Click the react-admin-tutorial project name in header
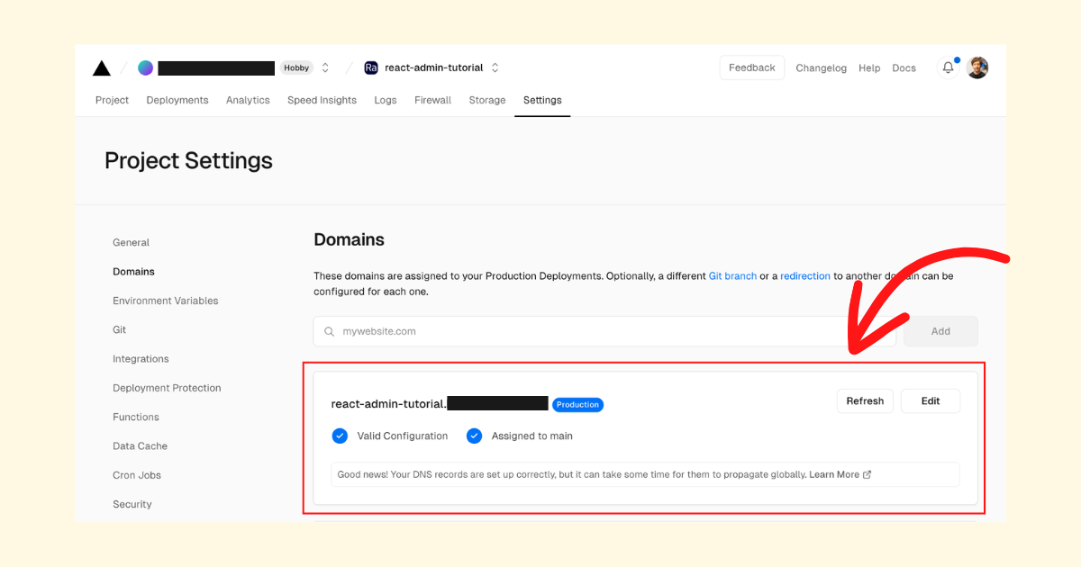 pyautogui.click(x=433, y=67)
